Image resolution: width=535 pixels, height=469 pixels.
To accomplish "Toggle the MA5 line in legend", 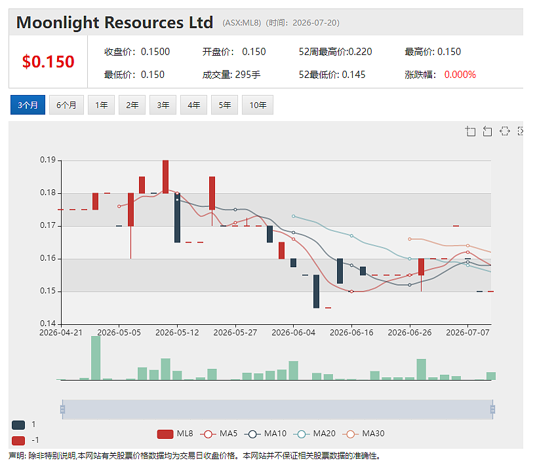I will (219, 434).
